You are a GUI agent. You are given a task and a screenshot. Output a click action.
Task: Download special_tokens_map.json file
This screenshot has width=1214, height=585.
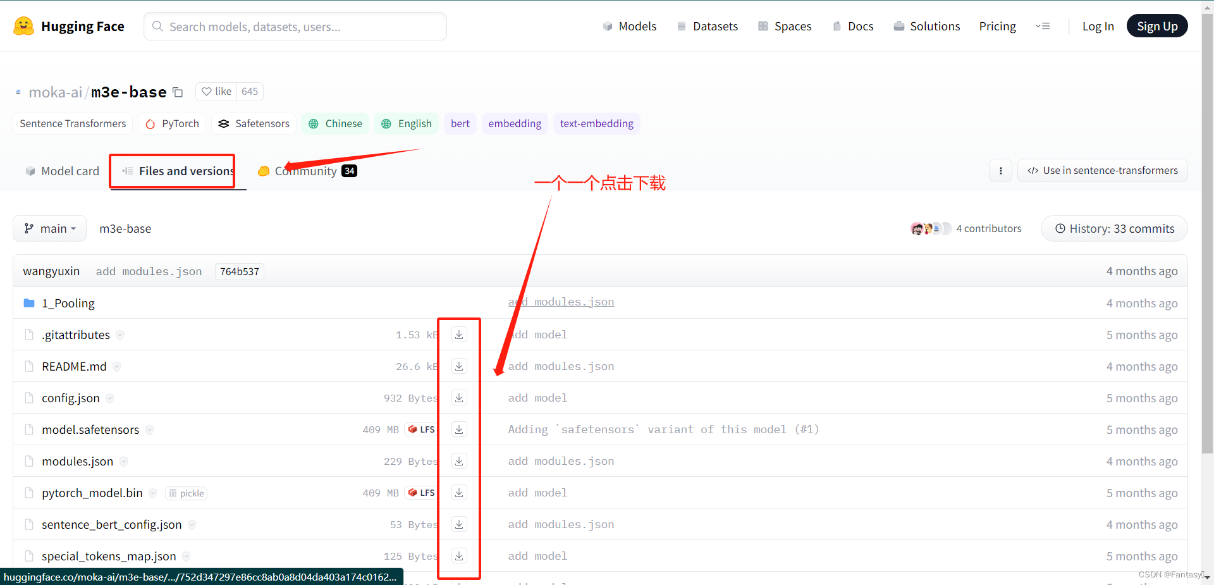[459, 556]
